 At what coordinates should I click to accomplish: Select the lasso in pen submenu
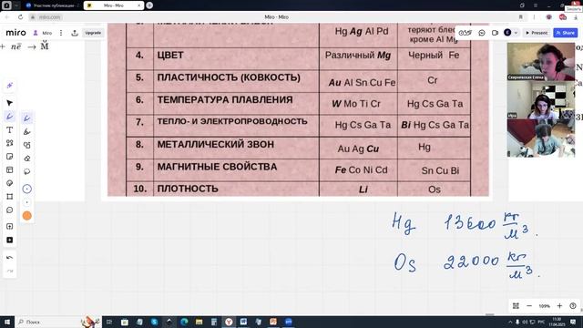pyautogui.click(x=26, y=171)
